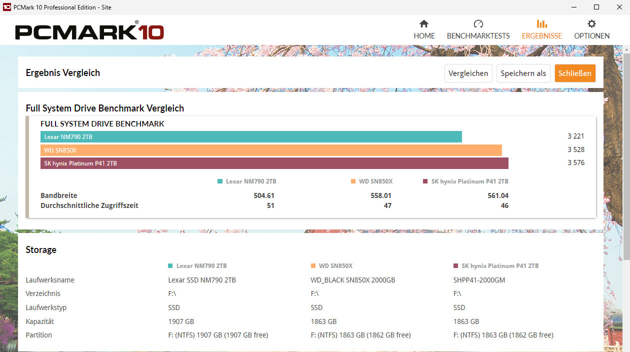Viewport: 630px width, 352px height.
Task: Click the Verzeichnis row label
Action: click(x=43, y=293)
